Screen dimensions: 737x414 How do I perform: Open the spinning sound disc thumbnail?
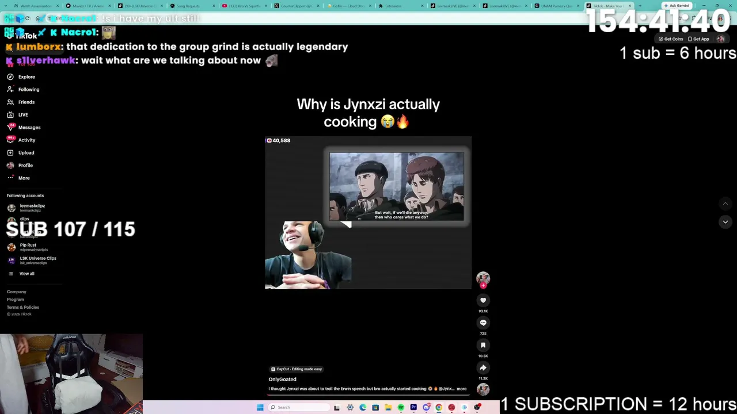coord(483,389)
